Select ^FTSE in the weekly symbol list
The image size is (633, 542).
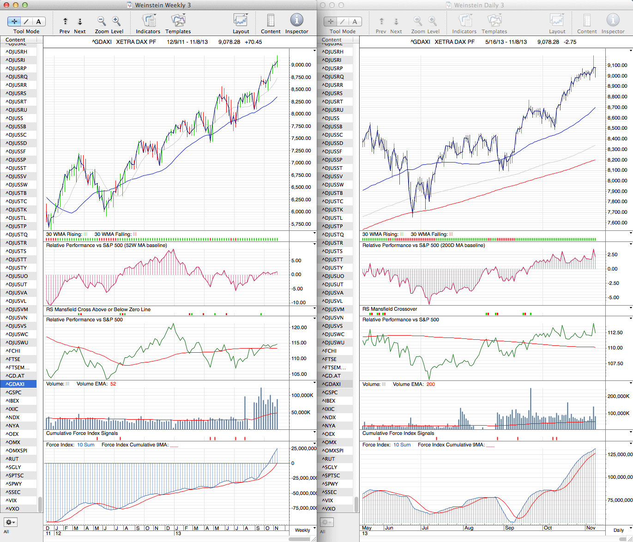13,359
